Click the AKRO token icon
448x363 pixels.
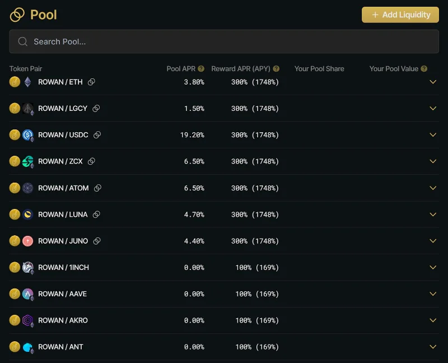pyautogui.click(x=27, y=320)
